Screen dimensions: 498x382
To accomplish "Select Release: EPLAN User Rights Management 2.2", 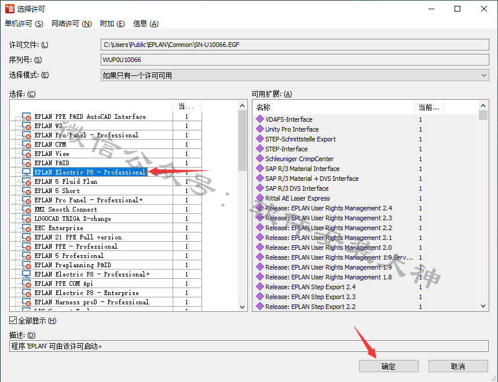I will pos(328,228).
